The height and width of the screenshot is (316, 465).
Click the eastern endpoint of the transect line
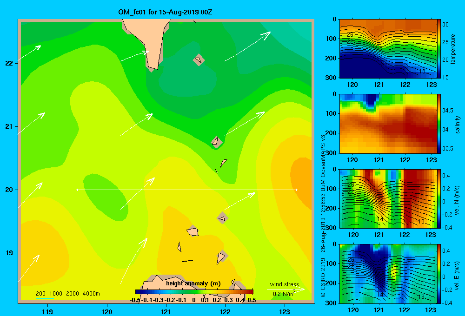pos(297,190)
